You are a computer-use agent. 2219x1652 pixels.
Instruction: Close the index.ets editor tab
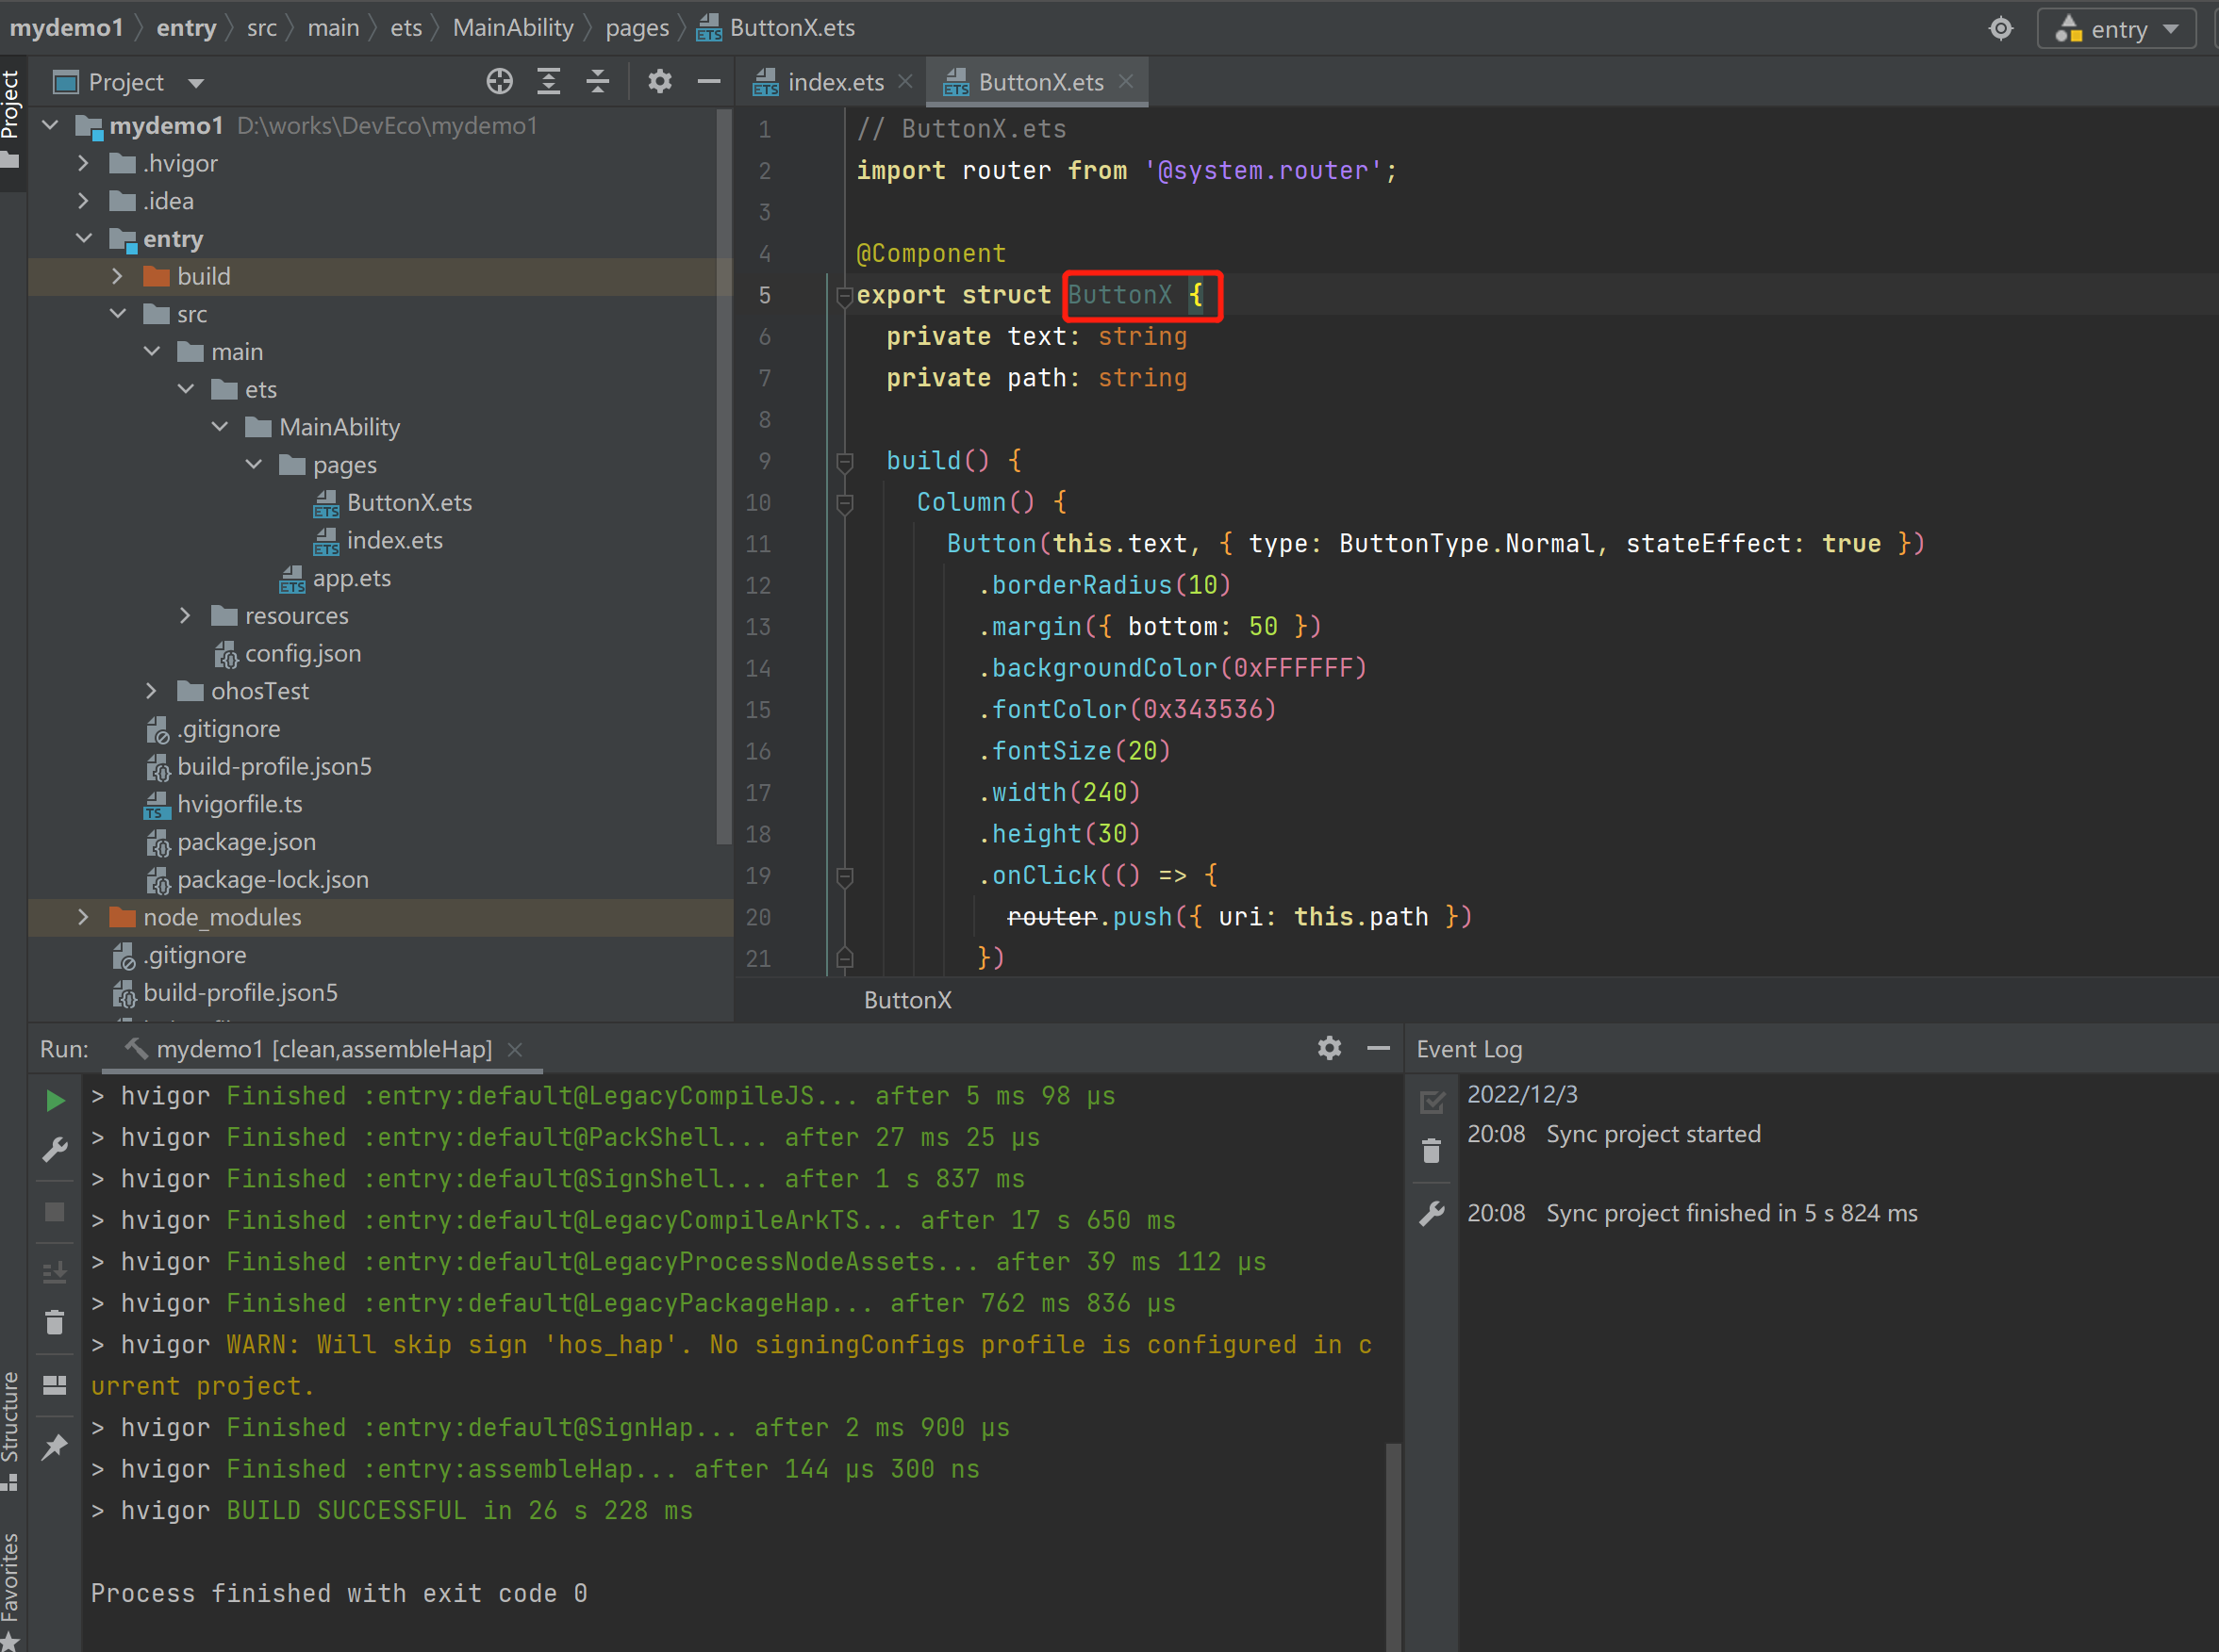(905, 81)
